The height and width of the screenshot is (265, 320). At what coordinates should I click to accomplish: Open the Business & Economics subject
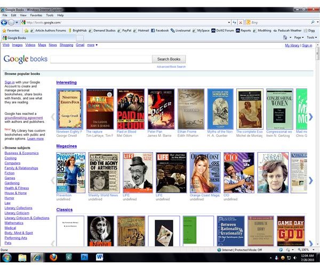pos(21,153)
